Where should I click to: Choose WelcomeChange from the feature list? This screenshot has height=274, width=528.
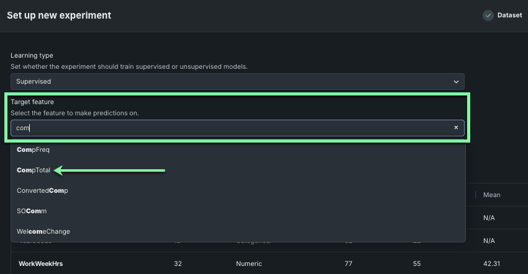coord(43,231)
